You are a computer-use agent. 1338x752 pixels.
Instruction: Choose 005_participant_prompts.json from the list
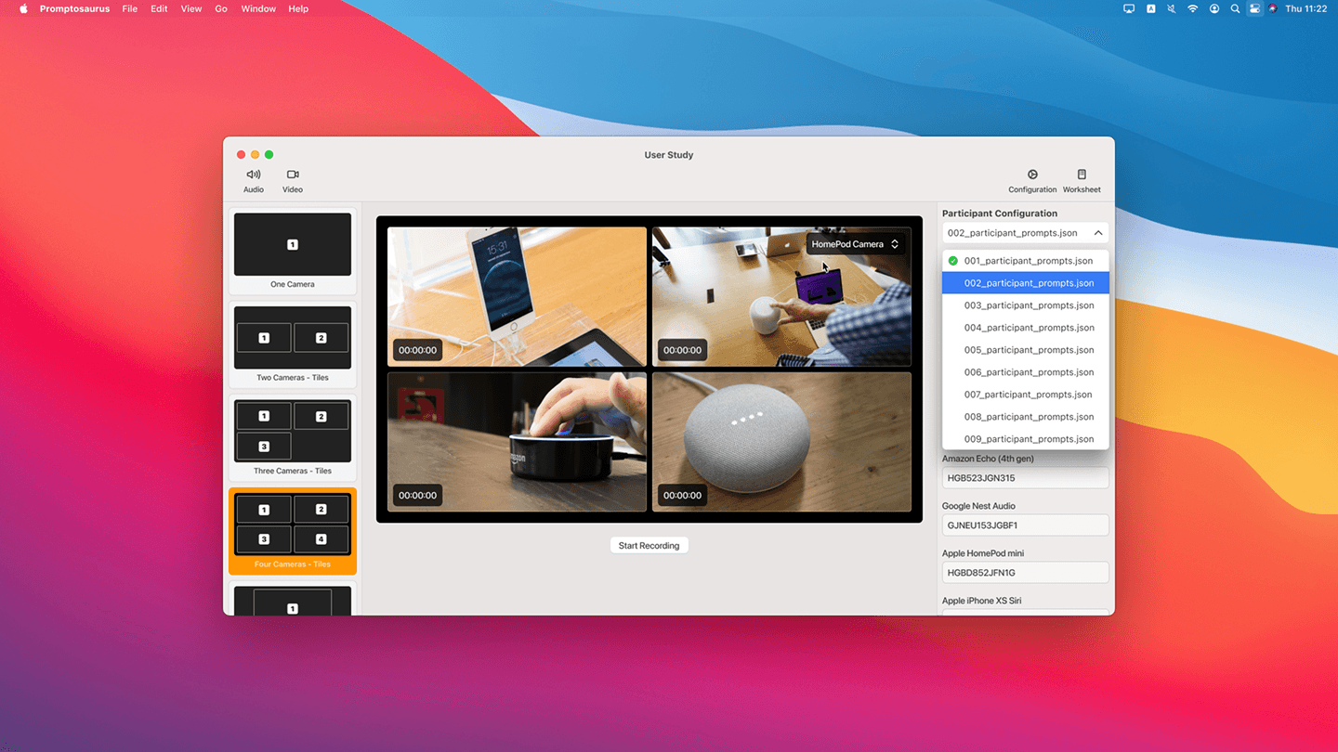tap(1026, 350)
